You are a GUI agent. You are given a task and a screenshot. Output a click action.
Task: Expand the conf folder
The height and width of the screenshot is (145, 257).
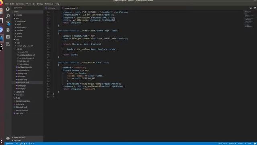19,24
